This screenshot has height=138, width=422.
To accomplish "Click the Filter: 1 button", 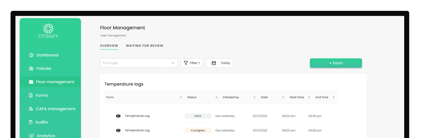I will coord(192,63).
